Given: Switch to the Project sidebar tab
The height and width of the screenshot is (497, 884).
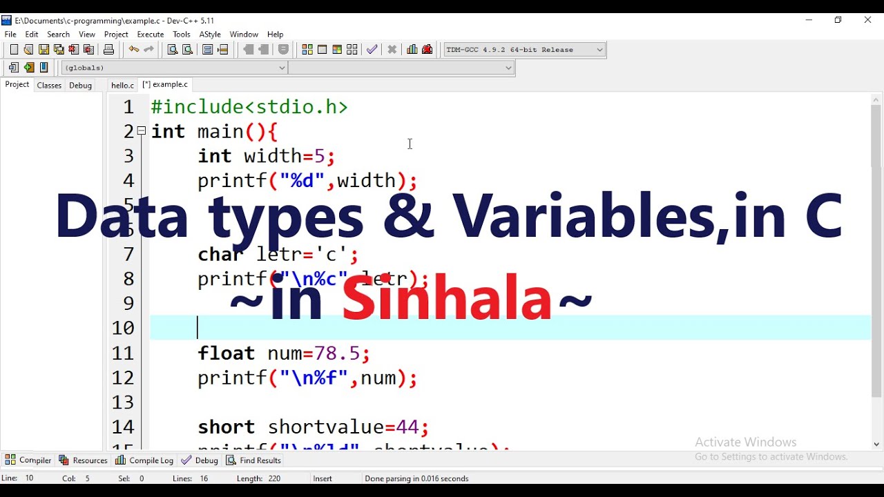Looking at the screenshot, I should 17,85.
